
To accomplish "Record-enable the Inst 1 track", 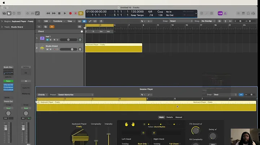I will coord(55,40).
